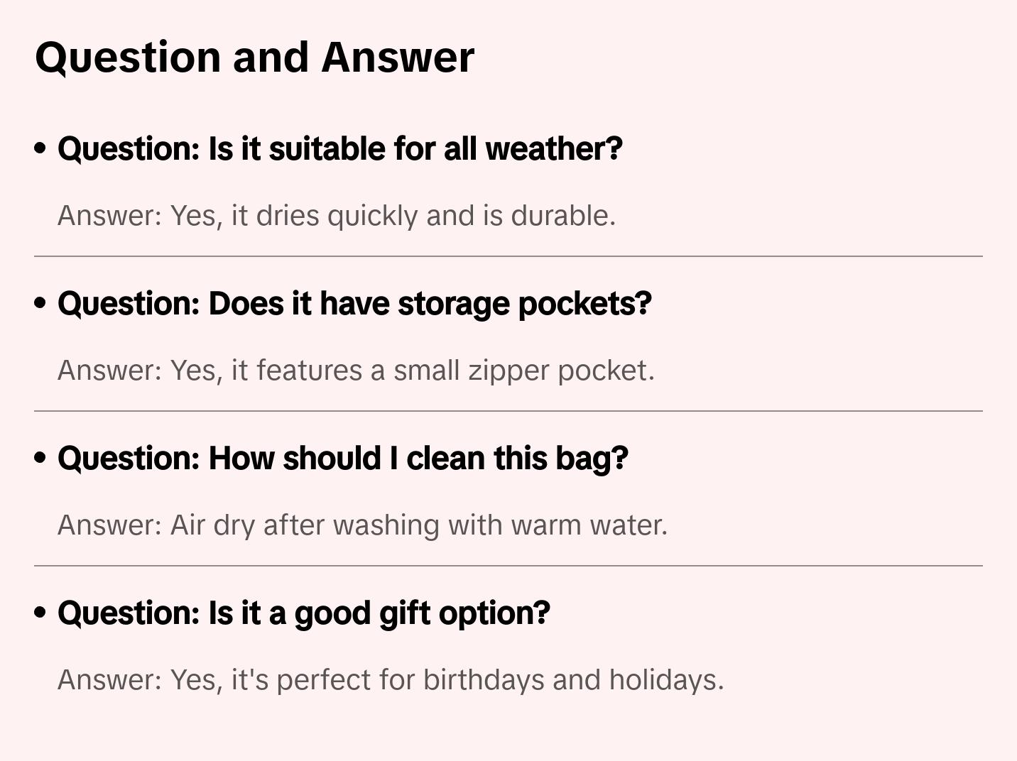Select the birthdays and holidays answer
The image size is (1017, 761).
click(x=390, y=680)
